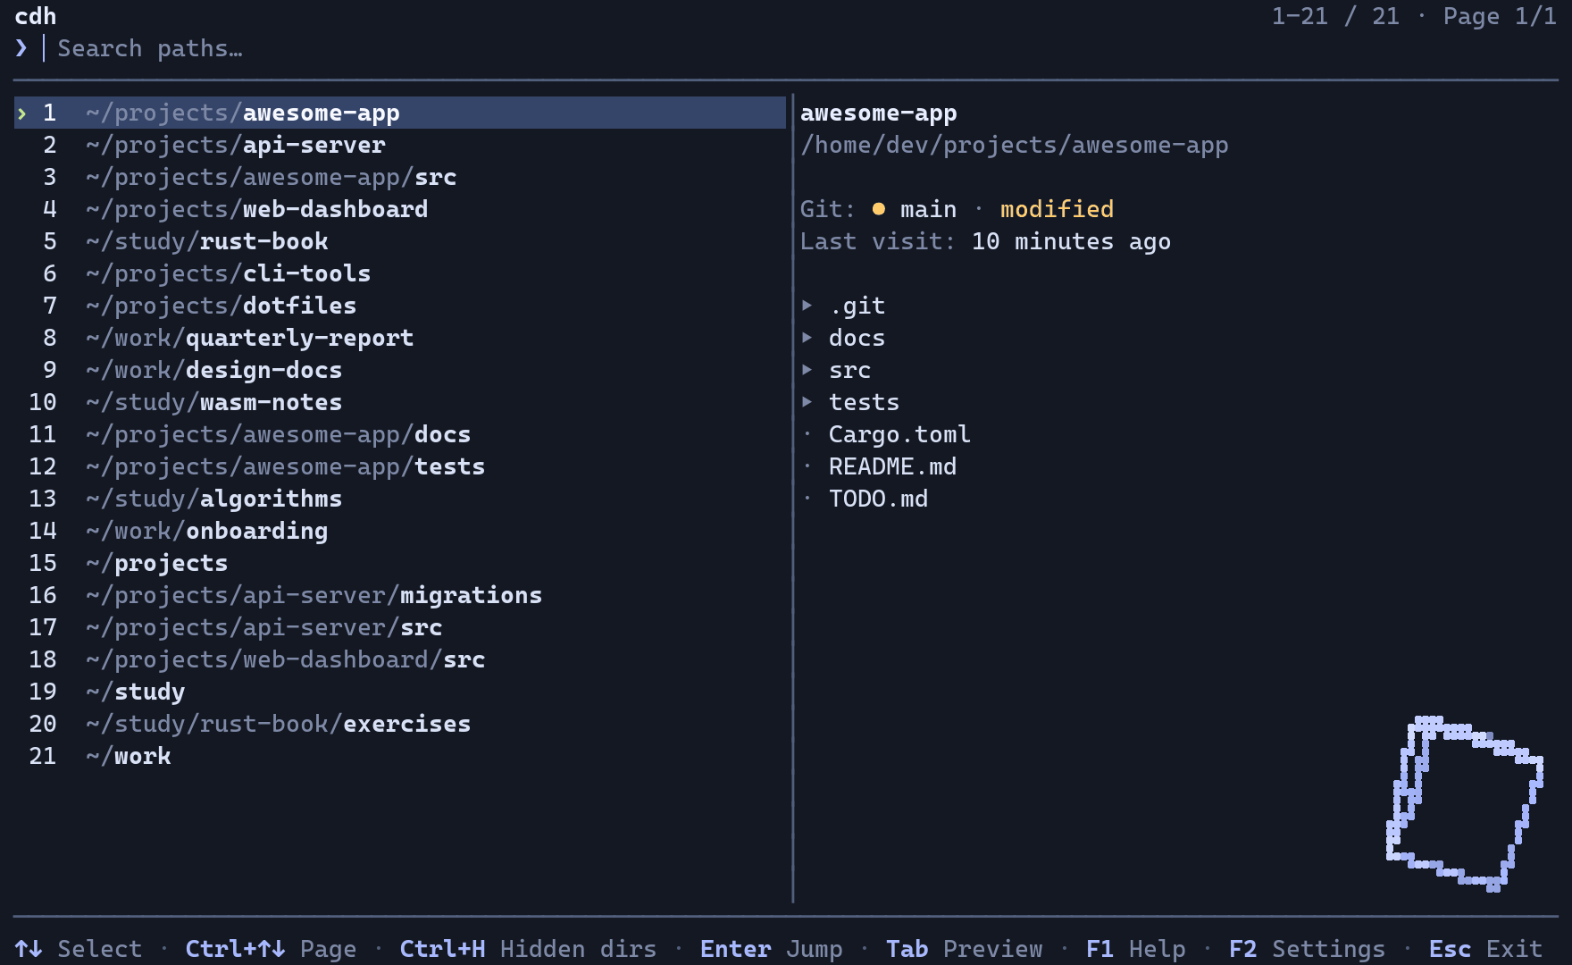Image resolution: width=1572 pixels, height=965 pixels.
Task: Click the Page 1/1 indicator
Action: coord(1501,16)
